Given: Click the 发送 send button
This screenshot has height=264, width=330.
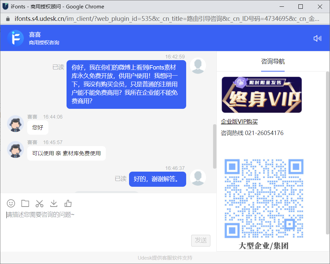Looking at the screenshot, I should click(x=201, y=240).
